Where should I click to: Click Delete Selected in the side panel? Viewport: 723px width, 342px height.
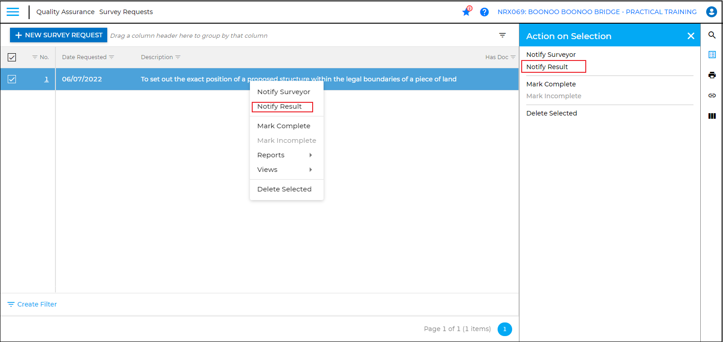coord(551,113)
